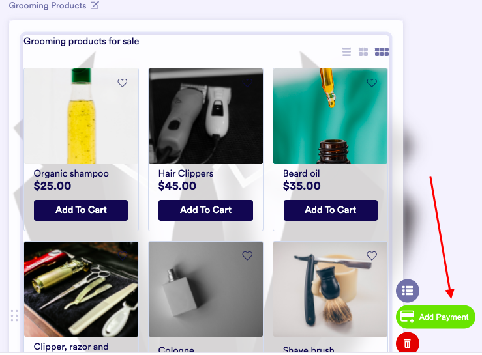
Task: Switch to three-column grid view
Action: click(382, 51)
